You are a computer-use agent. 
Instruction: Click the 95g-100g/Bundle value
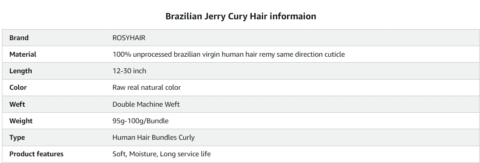[x=140, y=121]
